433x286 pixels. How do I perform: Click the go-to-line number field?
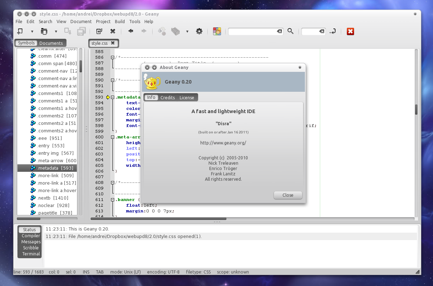click(310, 31)
